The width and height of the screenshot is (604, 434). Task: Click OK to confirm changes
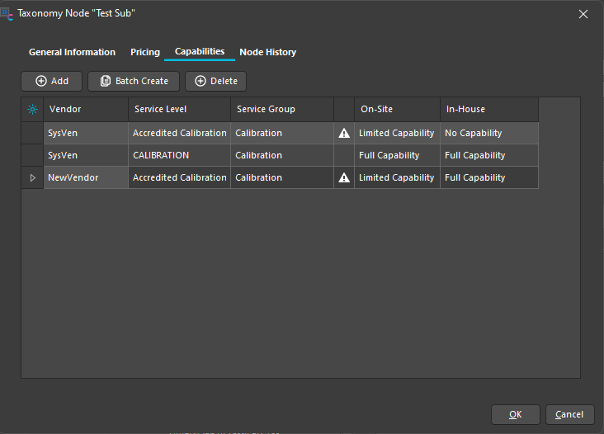[x=515, y=414]
